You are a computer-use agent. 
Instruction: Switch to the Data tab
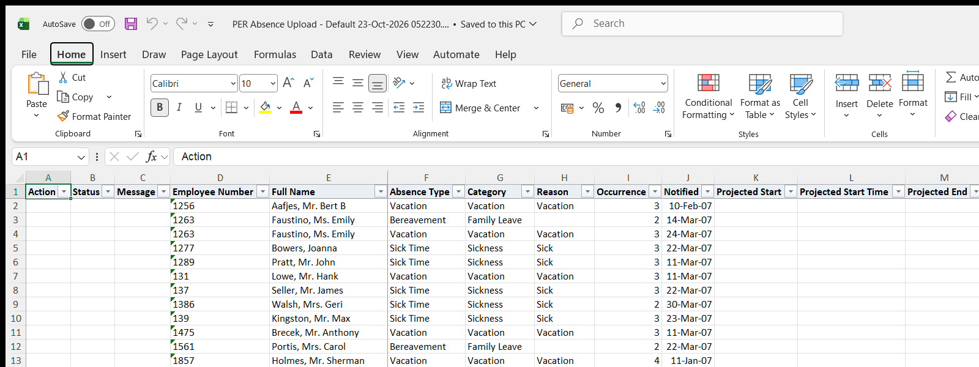pos(321,54)
